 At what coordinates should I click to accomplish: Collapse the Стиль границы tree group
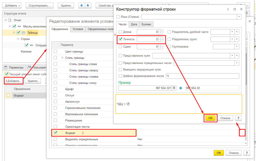point(62,58)
